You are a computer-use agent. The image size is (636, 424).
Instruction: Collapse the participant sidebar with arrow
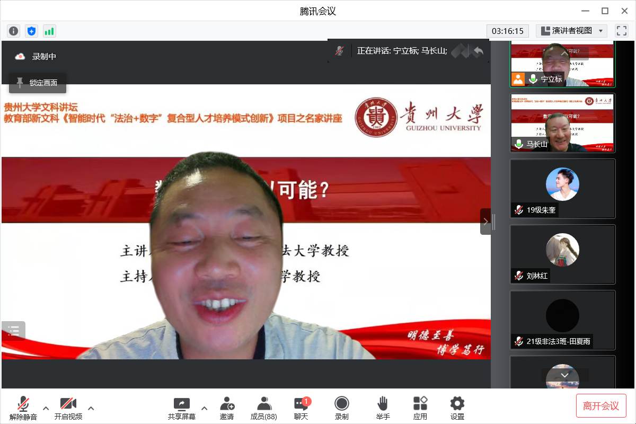coord(485,222)
